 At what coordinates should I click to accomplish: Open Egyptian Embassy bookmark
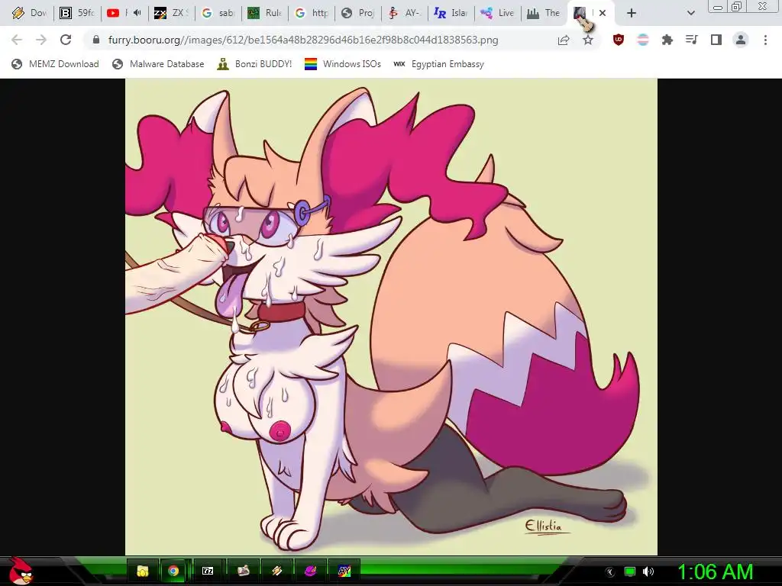439,64
